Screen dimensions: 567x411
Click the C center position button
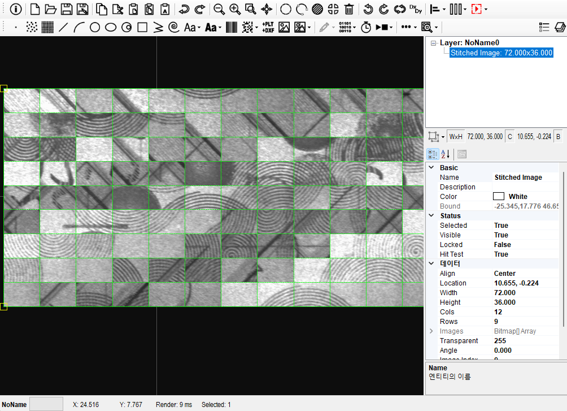[x=510, y=136]
